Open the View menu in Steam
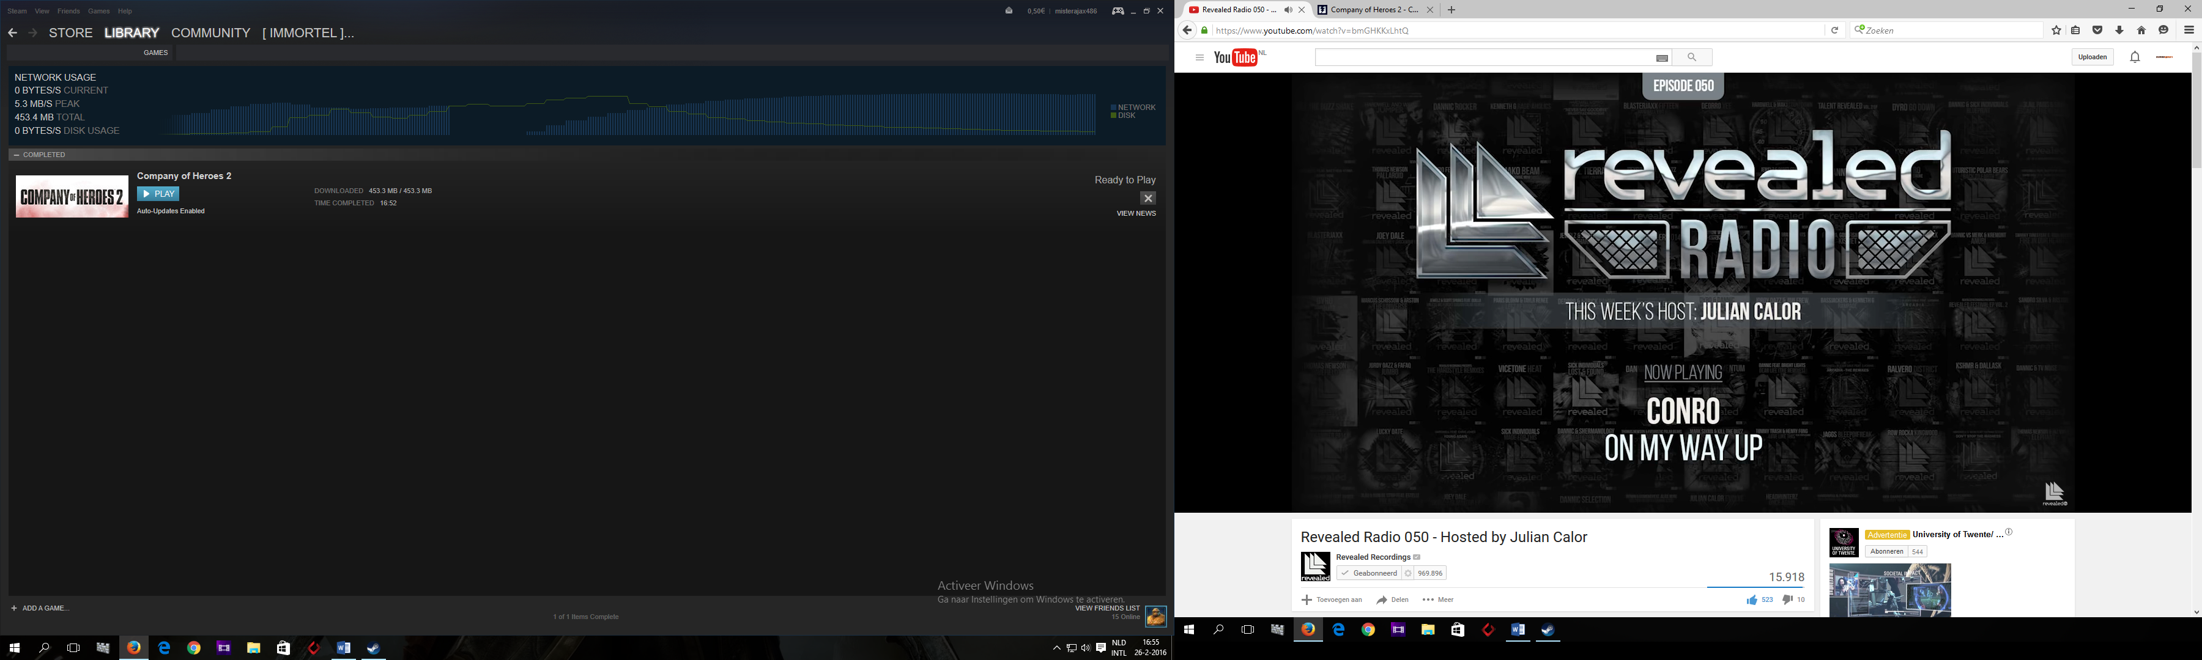Screen dimensions: 2202x660 42,11
